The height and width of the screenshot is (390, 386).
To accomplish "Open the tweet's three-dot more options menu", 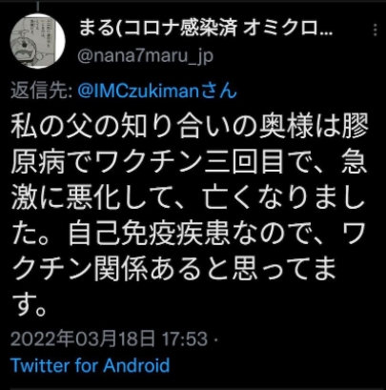I will [x=376, y=30].
